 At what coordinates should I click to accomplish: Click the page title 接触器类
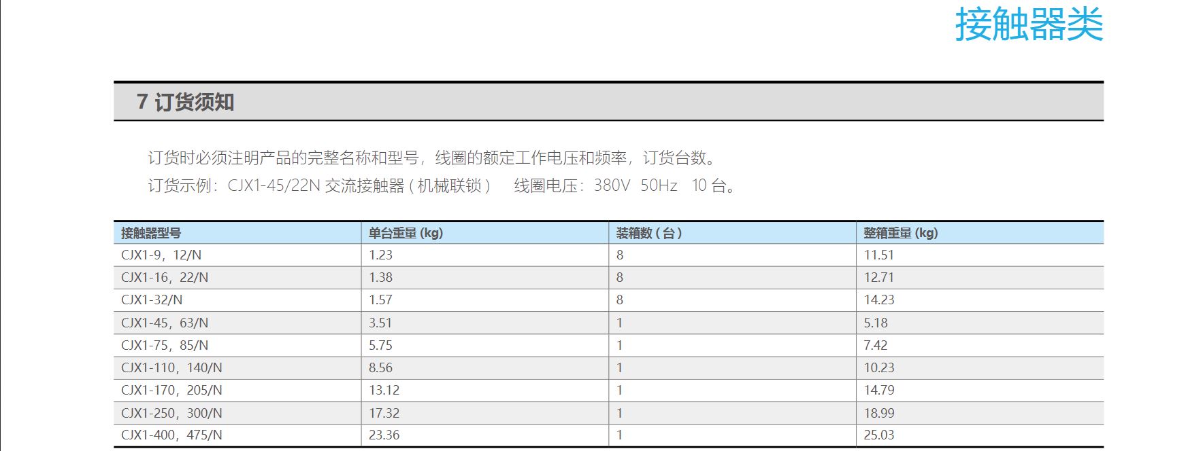tap(1029, 24)
